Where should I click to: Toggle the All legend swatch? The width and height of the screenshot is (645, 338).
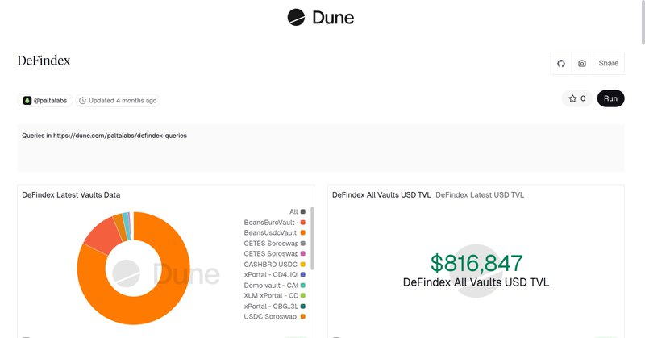pos(303,211)
